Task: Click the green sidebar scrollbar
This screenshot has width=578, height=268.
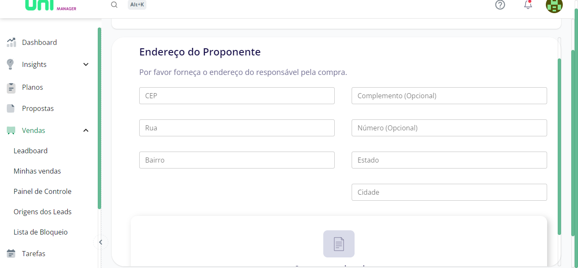Action: click(x=99, y=119)
